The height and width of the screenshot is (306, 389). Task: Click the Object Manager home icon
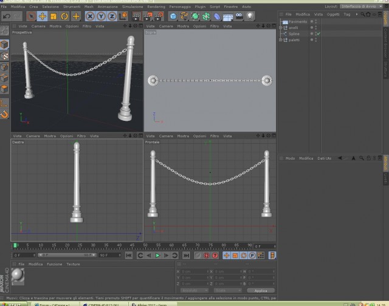pos(368,14)
